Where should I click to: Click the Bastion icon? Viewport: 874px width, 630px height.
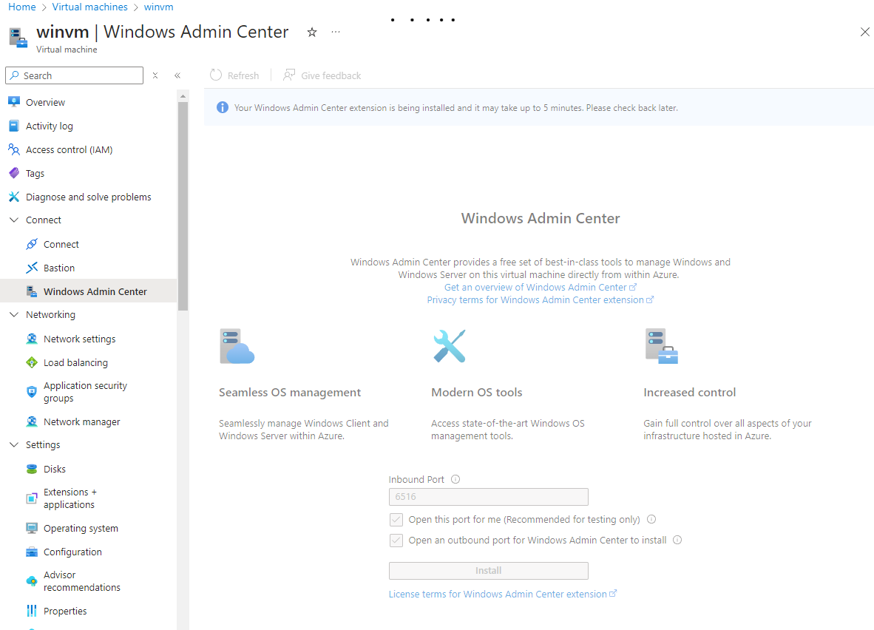pyautogui.click(x=32, y=268)
